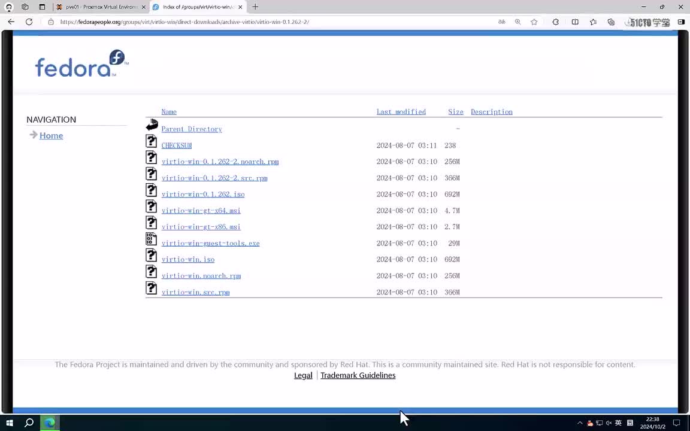Viewport: 690px width, 431px height.
Task: Download virtio-win-0.1.262.iso
Action: (203, 194)
